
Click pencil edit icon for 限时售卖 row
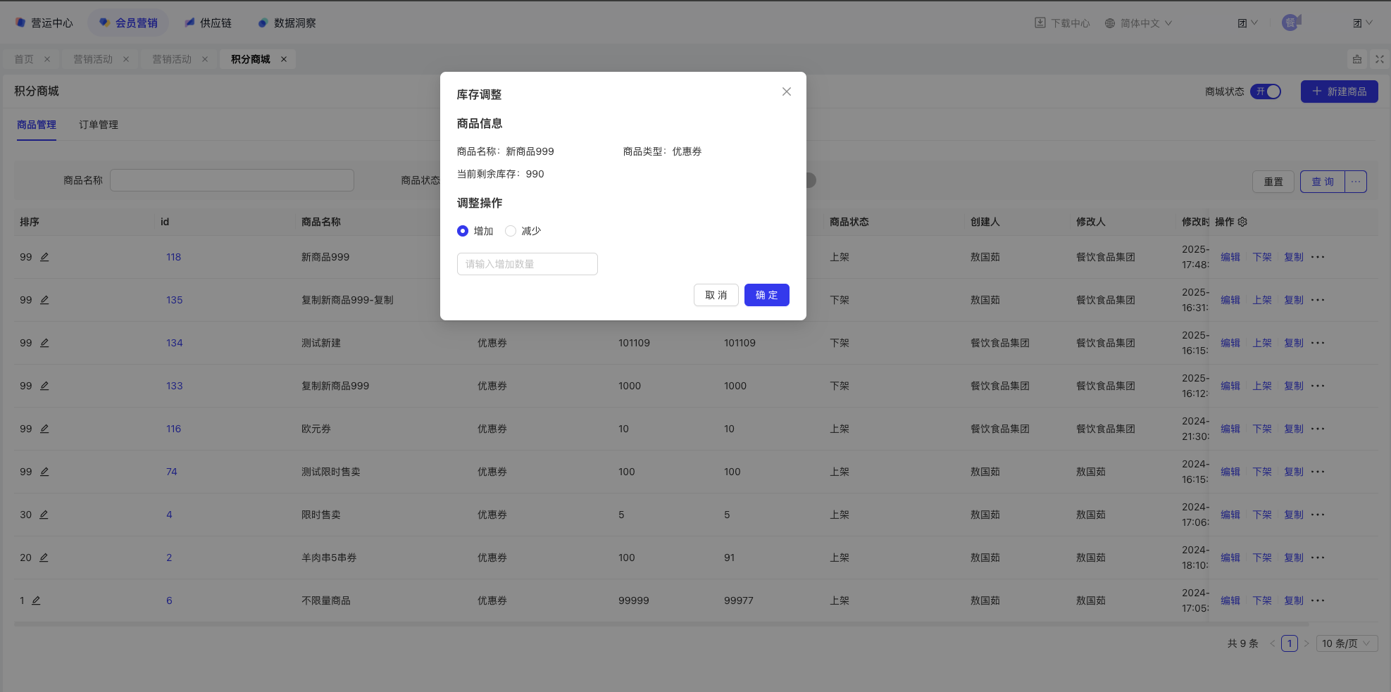pos(44,515)
